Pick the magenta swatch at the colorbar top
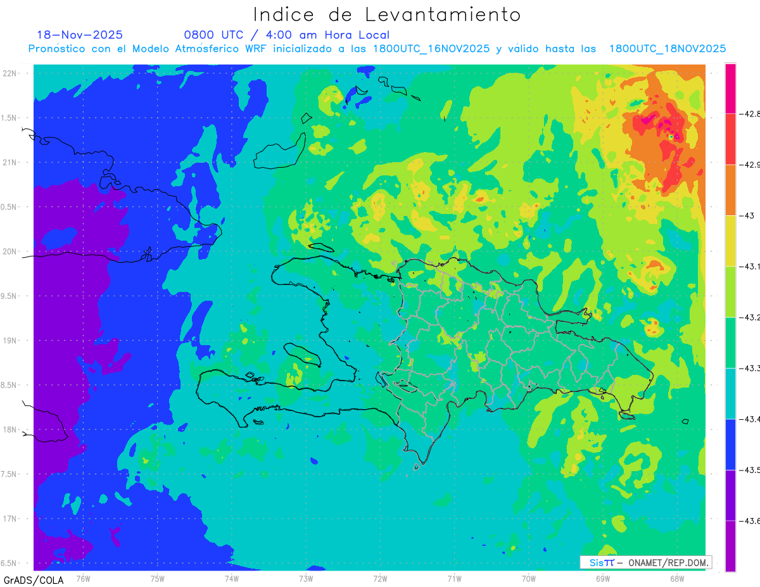This screenshot has width=760, height=587. [x=730, y=89]
